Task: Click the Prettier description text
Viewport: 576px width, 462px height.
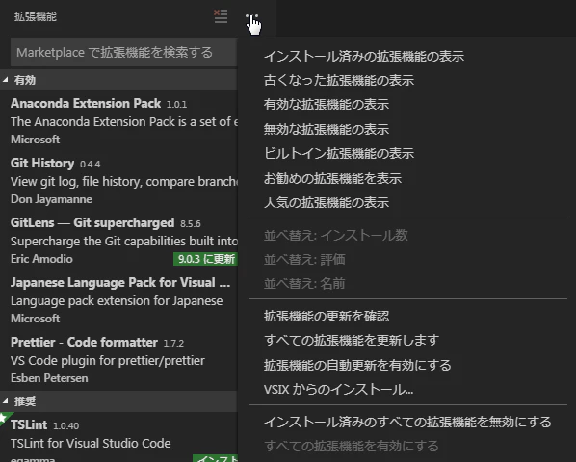Action: click(x=108, y=360)
